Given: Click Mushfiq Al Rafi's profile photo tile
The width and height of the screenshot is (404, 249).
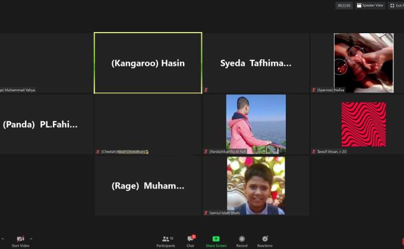Looking at the screenshot, I should coord(255,123).
